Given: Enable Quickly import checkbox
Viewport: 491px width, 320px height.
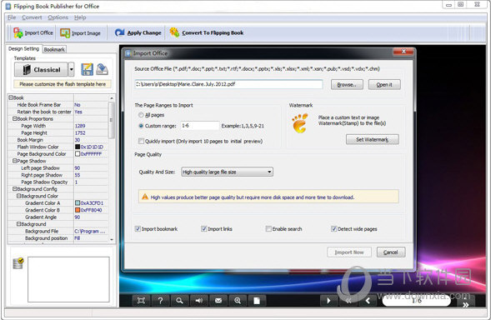Looking at the screenshot, I should coord(141,141).
